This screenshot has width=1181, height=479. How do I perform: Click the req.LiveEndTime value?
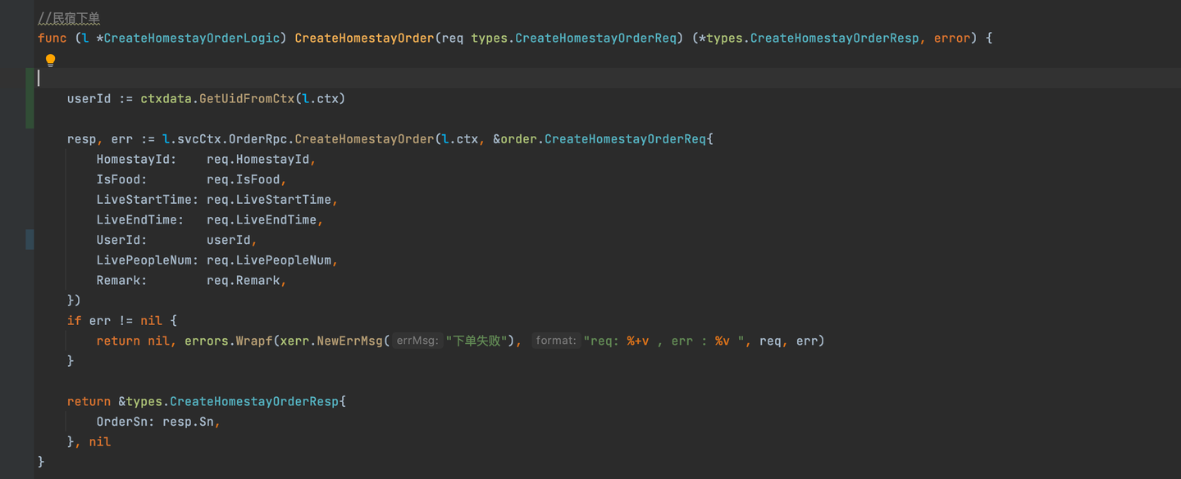[262, 219]
